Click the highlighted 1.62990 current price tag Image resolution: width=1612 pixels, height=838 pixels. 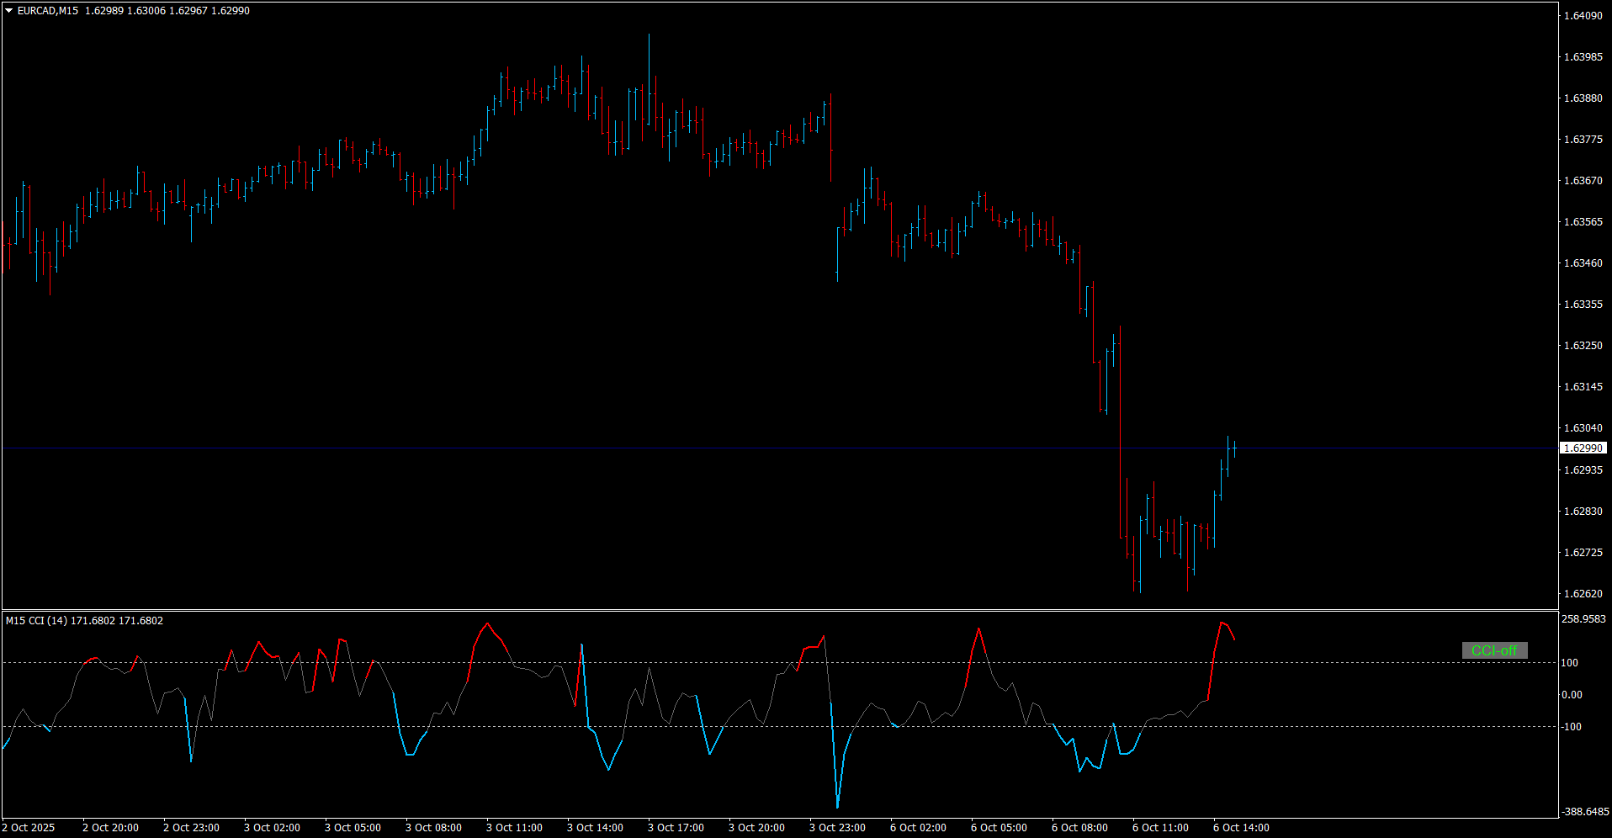[1583, 448]
